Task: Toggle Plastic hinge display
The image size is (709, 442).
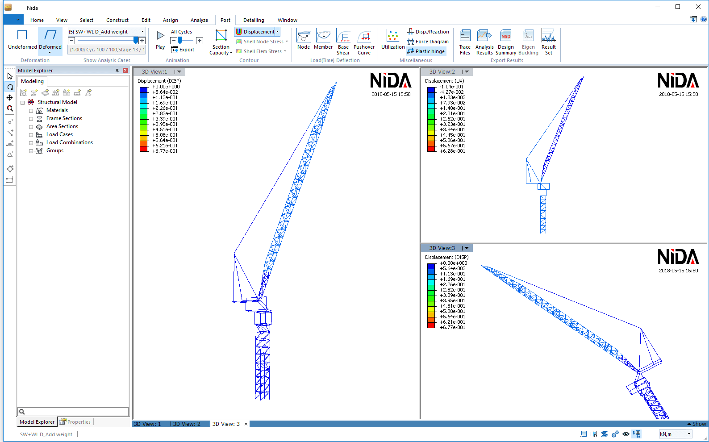Action: 426,51
